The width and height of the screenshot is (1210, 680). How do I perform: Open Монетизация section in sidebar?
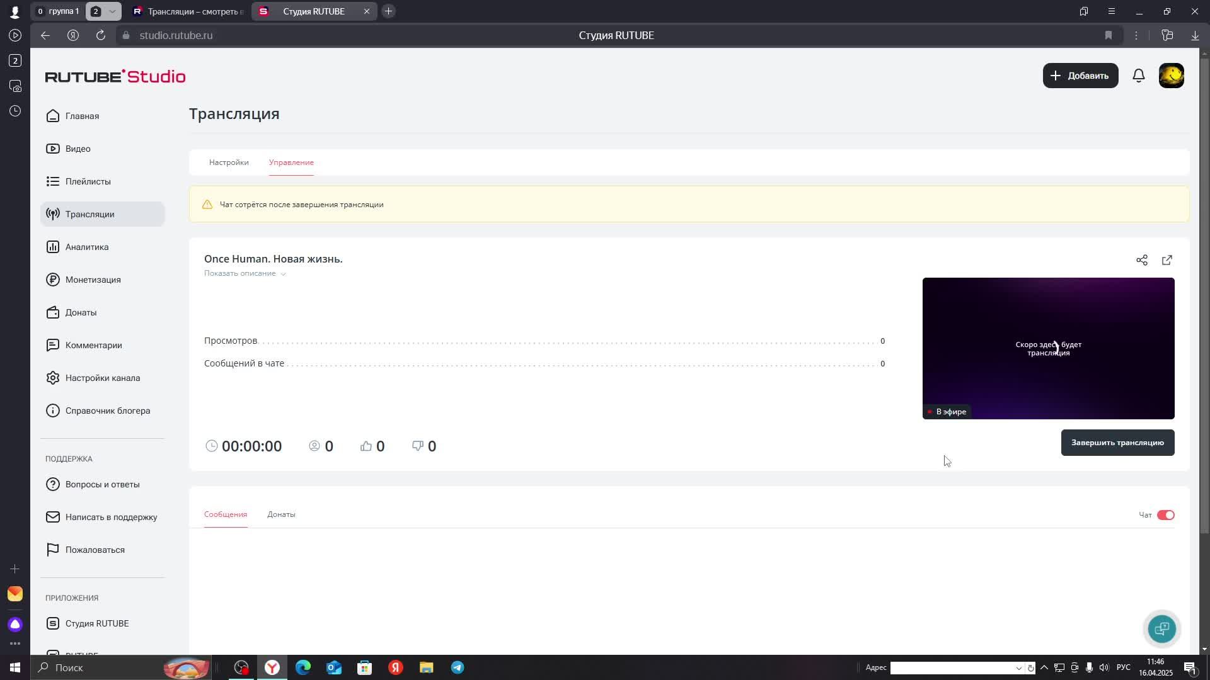pyautogui.click(x=93, y=280)
